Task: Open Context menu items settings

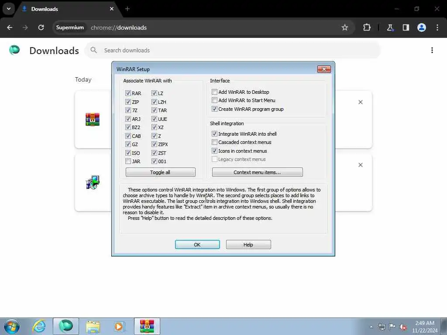Action: (258, 172)
